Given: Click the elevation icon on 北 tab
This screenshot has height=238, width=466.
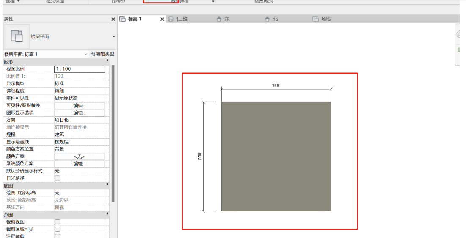Looking at the screenshot, I should tap(267, 19).
